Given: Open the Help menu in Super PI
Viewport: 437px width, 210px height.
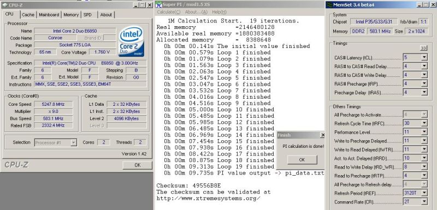Looking at the screenshot, I should (220, 12).
